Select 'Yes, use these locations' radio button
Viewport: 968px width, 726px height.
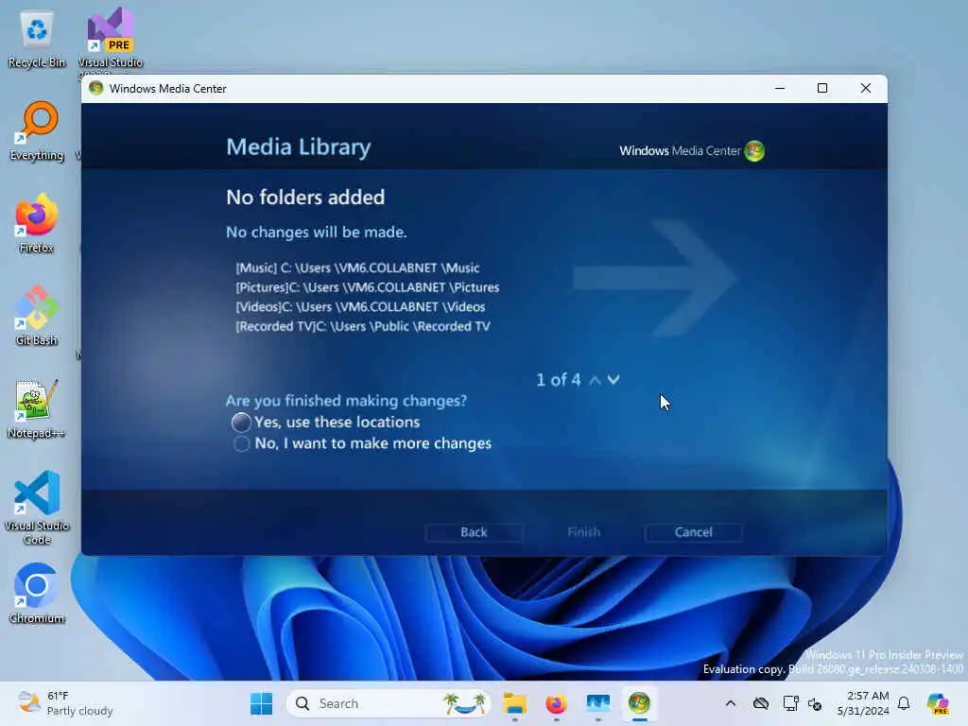[x=241, y=423]
